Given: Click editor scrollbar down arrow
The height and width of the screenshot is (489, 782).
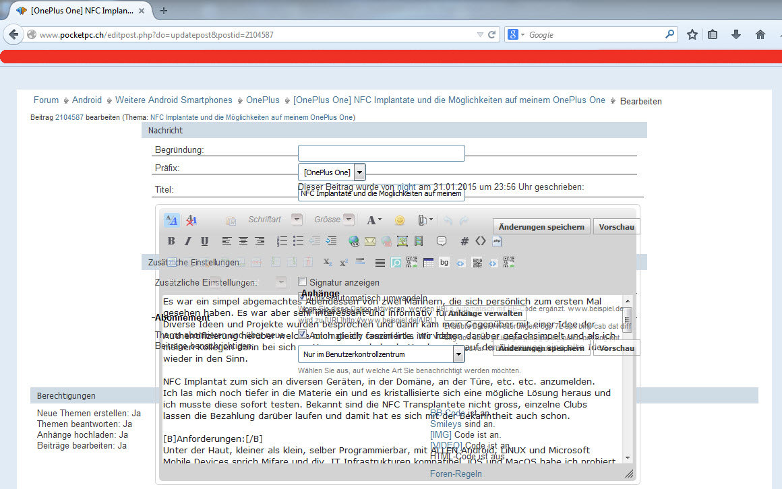Looking at the screenshot, I should click(x=628, y=458).
